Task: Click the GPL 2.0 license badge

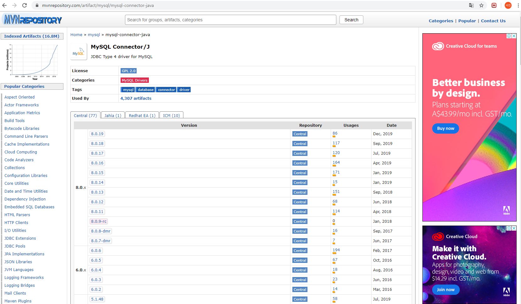Action: [x=128, y=71]
